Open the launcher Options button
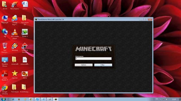The height and width of the screenshot is (101, 181). tap(84, 65)
